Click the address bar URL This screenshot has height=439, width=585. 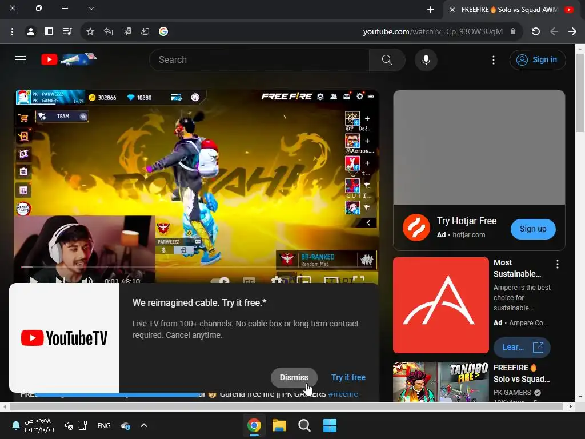(433, 32)
